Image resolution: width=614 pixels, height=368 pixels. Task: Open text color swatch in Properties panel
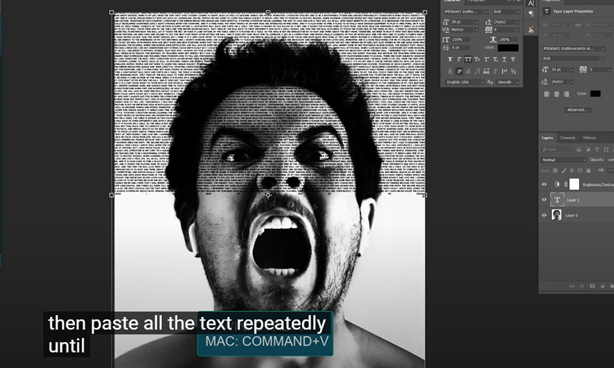pyautogui.click(x=595, y=93)
